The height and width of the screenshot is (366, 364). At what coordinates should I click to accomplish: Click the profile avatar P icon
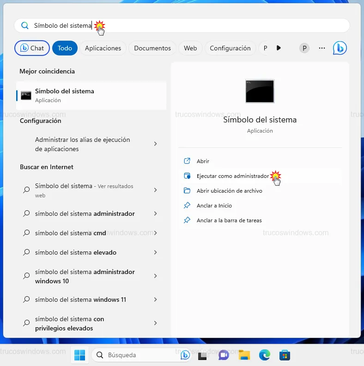(x=304, y=48)
